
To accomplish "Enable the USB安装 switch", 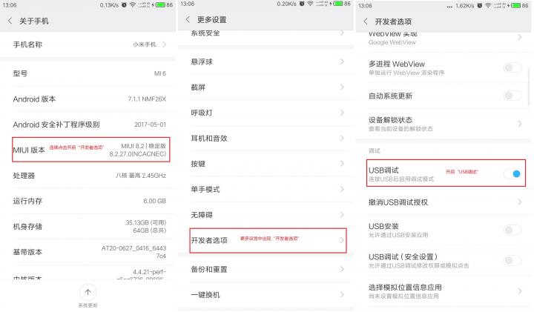I will 512,230.
